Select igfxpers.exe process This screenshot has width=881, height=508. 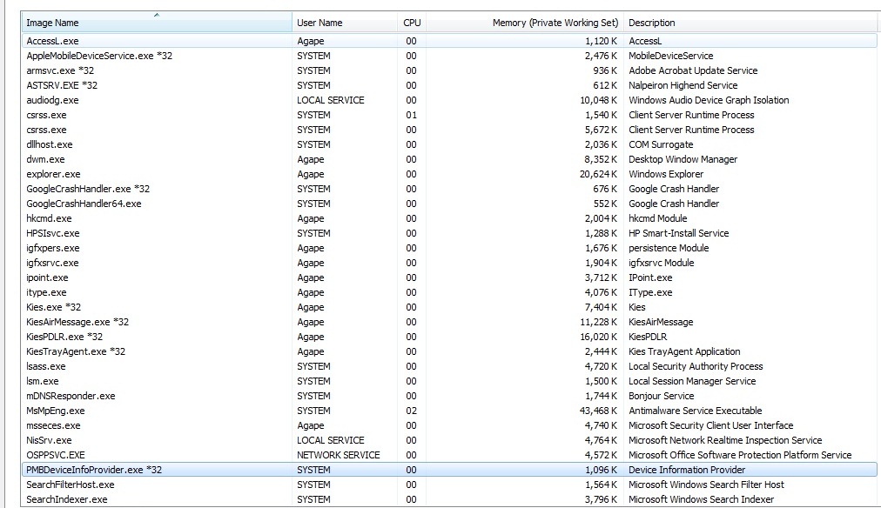pos(449,248)
